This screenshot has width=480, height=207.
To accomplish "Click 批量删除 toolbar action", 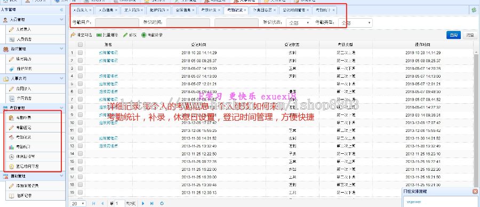I will [x=107, y=35].
